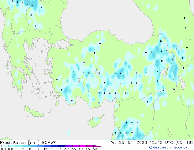This screenshot has height=150, width=194.
Task: Click the legend tick label '50'
Action: (x=95, y=149)
